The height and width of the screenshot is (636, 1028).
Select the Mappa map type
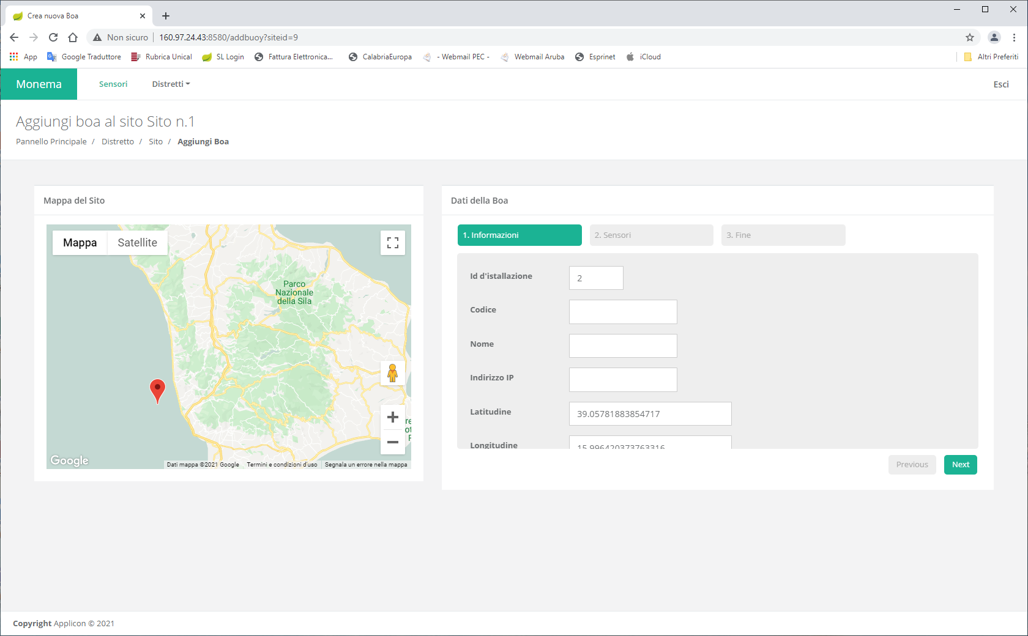pos(80,243)
